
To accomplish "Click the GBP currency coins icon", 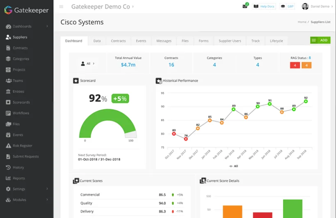I will pos(283,7).
